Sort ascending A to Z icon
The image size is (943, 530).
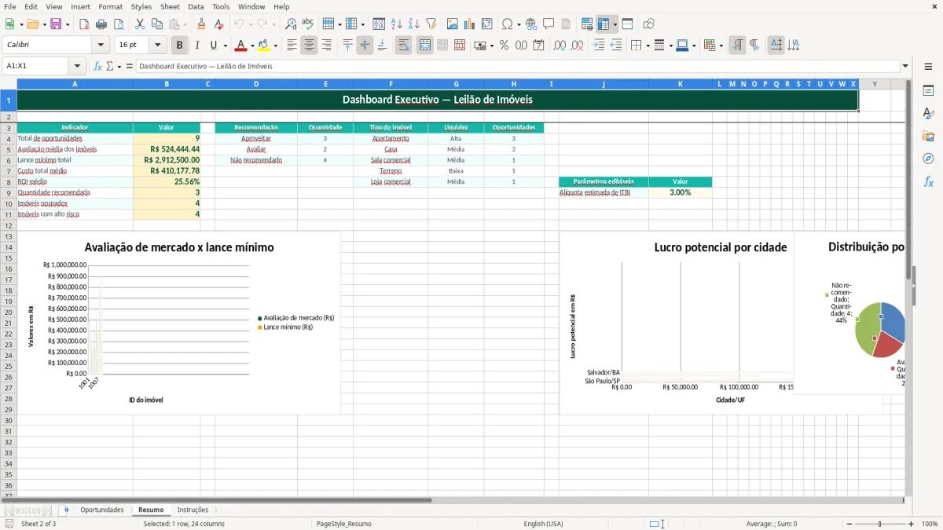[x=396, y=24]
